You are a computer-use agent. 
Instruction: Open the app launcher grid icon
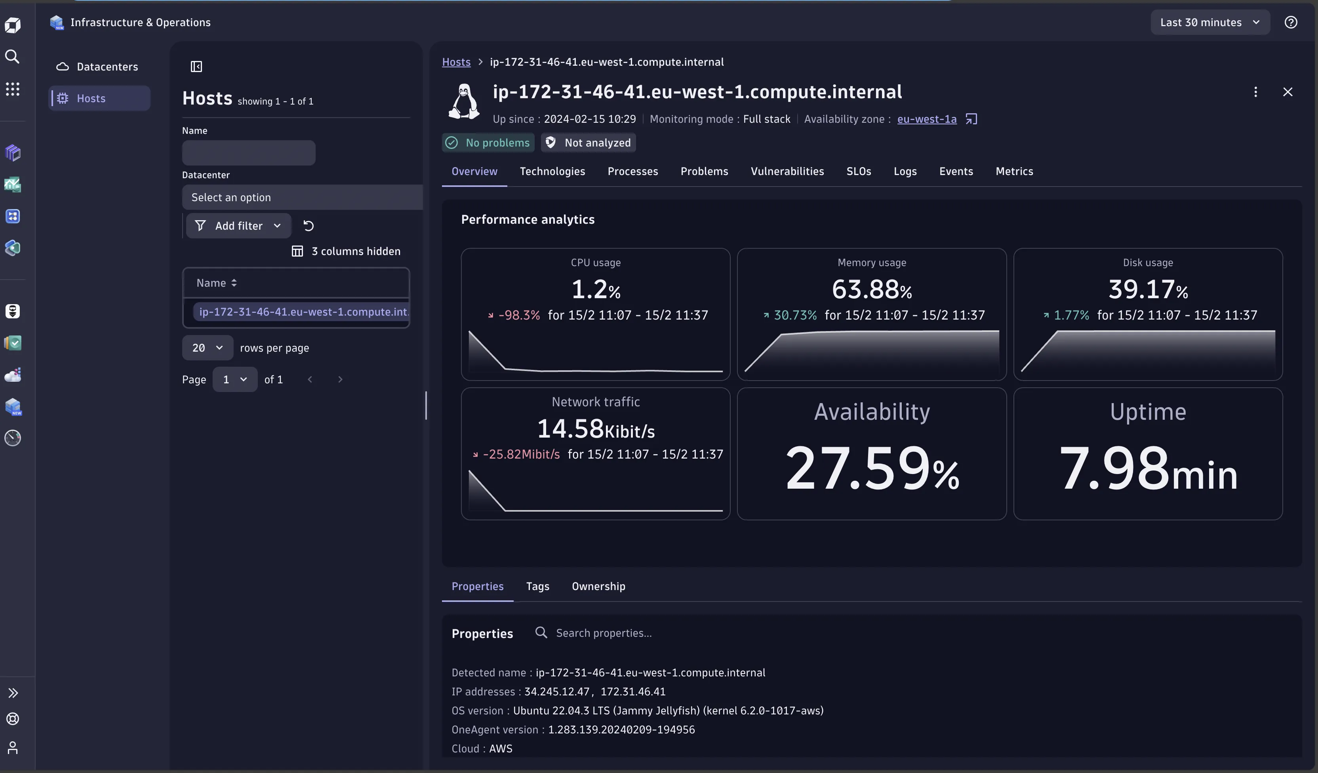pyautogui.click(x=13, y=89)
